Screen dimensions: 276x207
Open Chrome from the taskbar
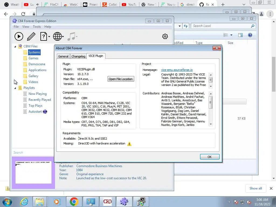click(x=74, y=202)
